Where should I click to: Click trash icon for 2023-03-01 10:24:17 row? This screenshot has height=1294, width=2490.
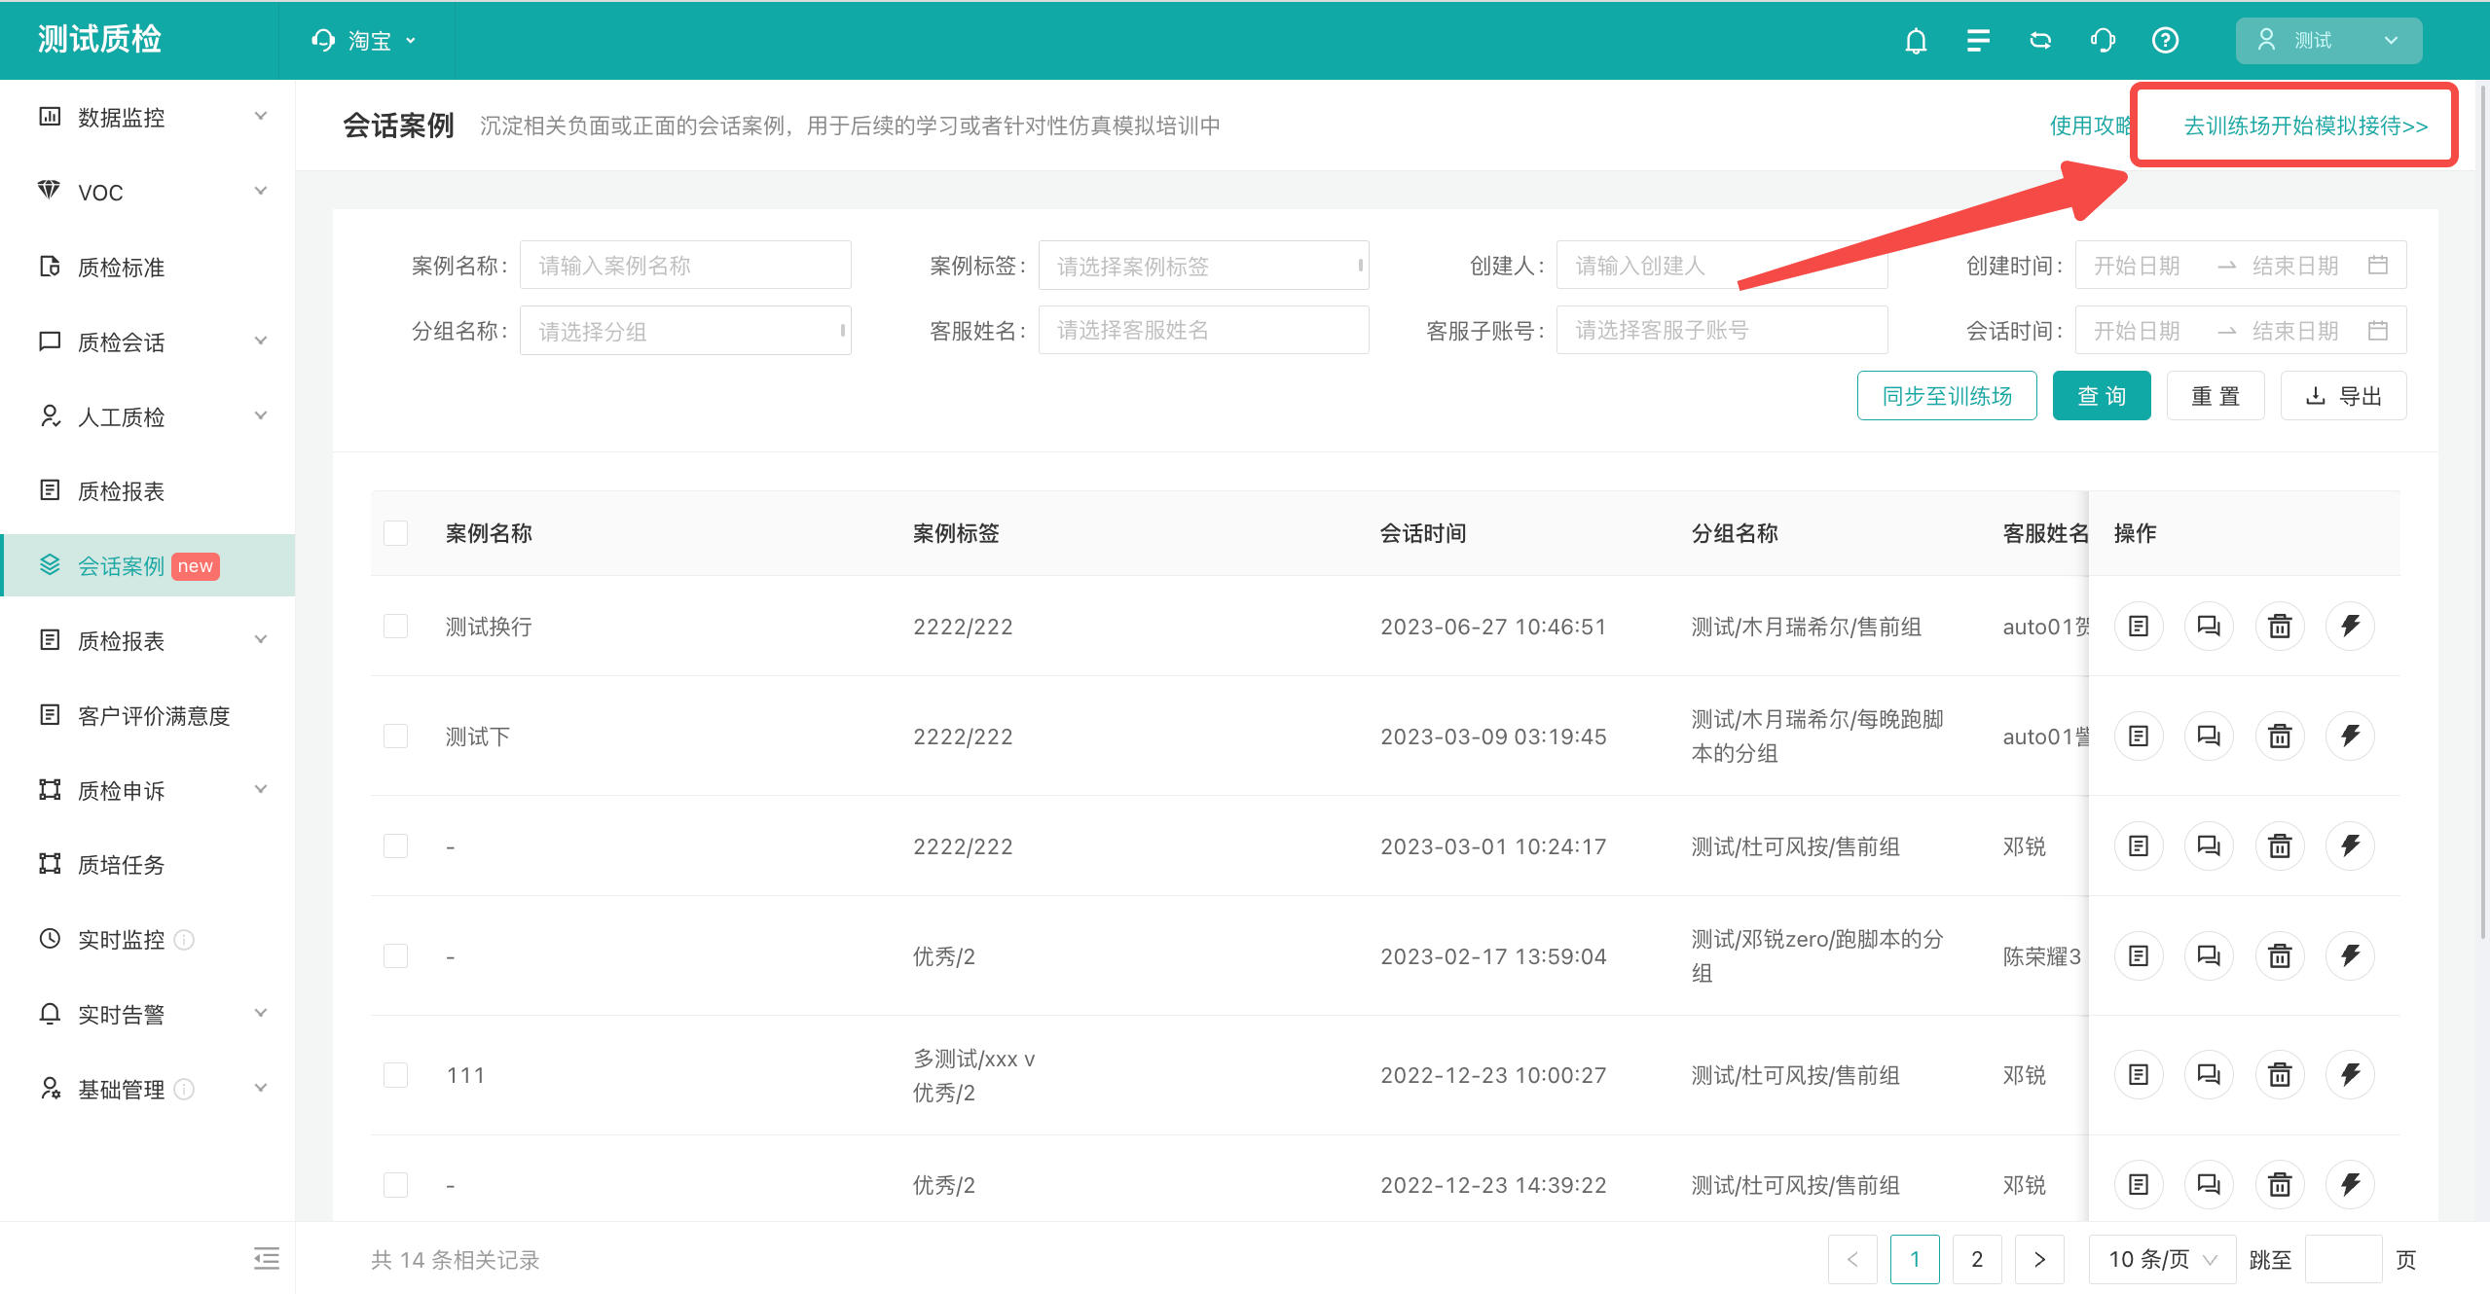[x=2280, y=845]
